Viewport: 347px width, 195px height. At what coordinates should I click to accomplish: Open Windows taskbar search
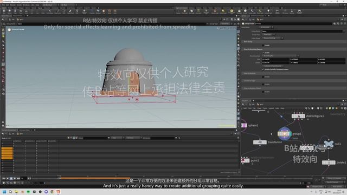click(10, 192)
